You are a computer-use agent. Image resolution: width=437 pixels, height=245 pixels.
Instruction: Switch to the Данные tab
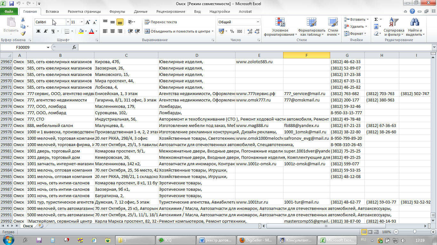coord(141,11)
